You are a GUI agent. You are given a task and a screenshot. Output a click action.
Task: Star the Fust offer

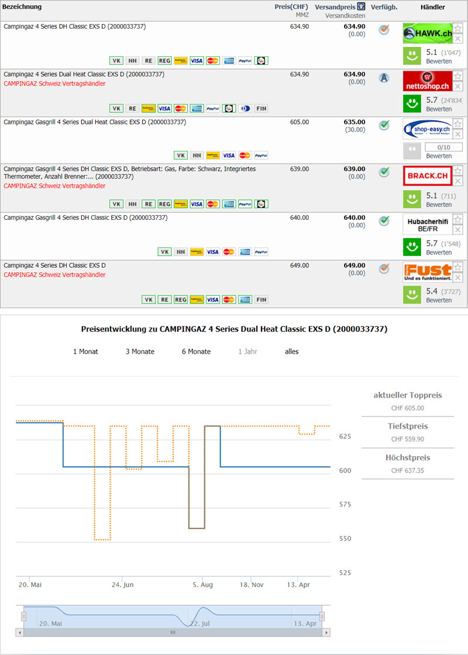458,267
